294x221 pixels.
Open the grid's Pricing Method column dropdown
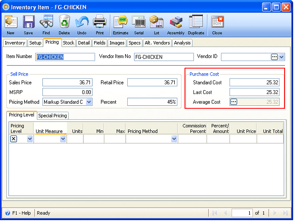pos(174,139)
